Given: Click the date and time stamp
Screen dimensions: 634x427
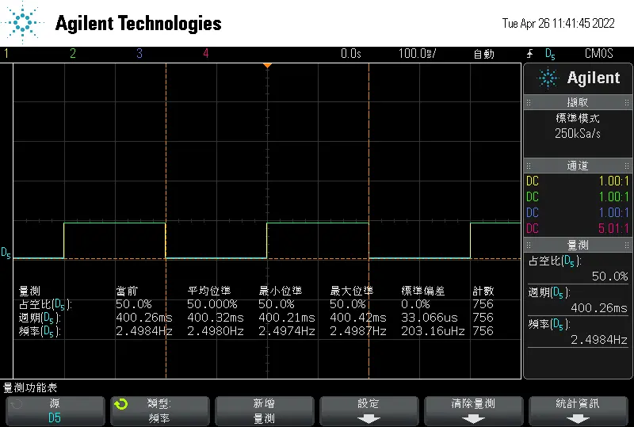Looking at the screenshot, I should [558, 24].
